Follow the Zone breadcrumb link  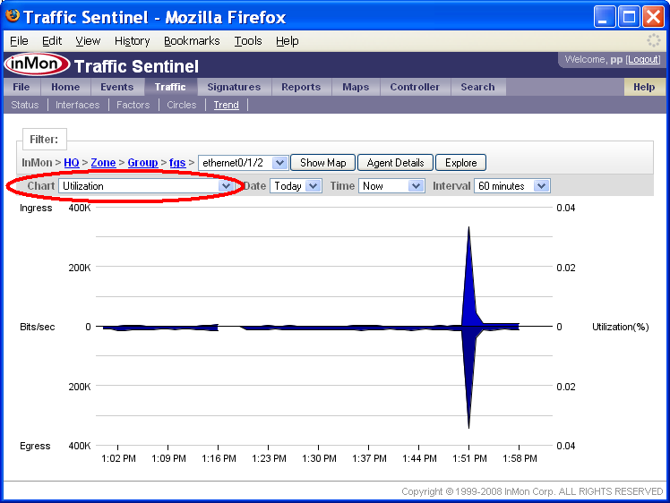pos(103,163)
